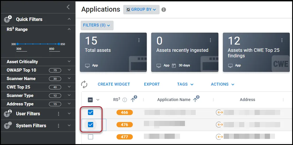Viewport: 293px width, 145px height.
Task: Open the Assets recently ingested widget menu
Action: 210,40
